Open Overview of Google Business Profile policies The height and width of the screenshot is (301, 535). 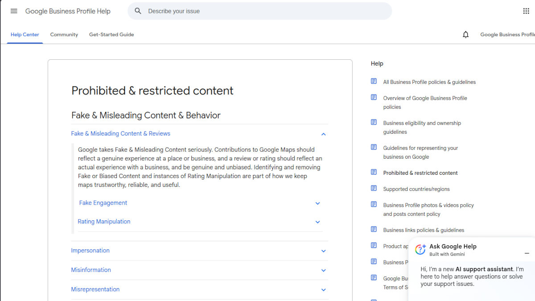pyautogui.click(x=425, y=103)
